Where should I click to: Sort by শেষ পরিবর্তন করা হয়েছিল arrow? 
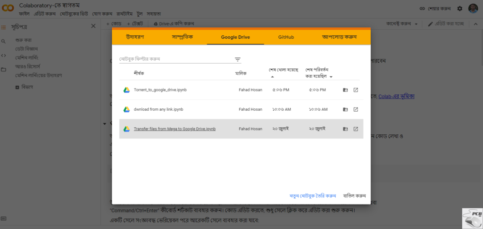pyautogui.click(x=331, y=77)
